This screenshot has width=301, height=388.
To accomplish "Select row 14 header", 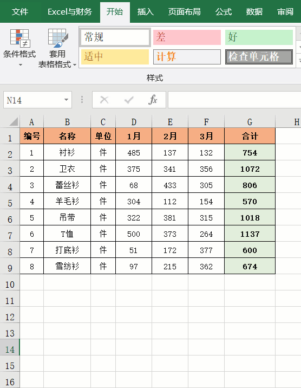I will point(10,347).
